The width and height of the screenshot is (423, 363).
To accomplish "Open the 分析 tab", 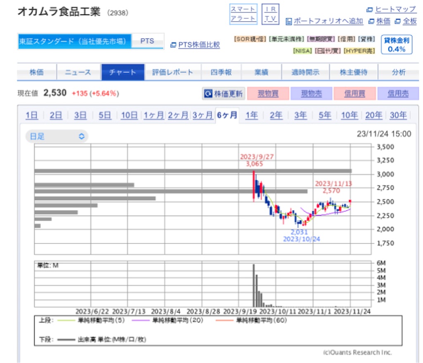I will pyautogui.click(x=399, y=72).
